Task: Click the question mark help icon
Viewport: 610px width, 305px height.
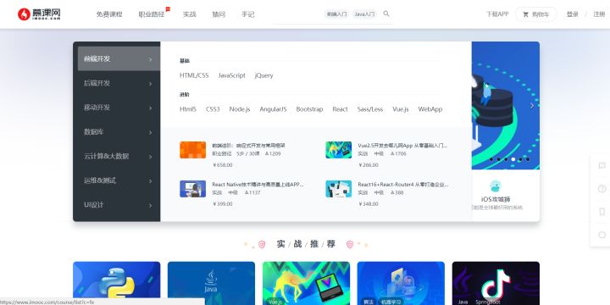Action: pyautogui.click(x=602, y=189)
